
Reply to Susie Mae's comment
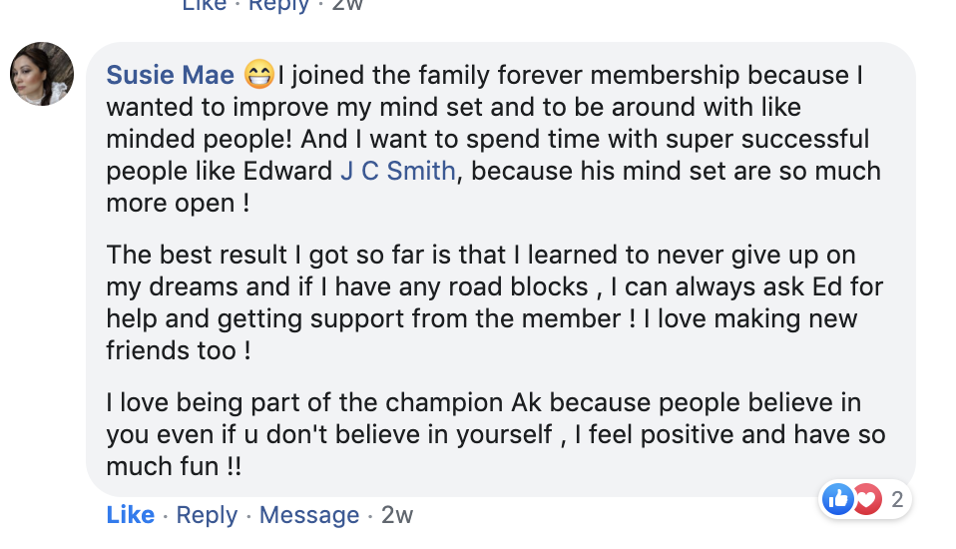(x=208, y=515)
